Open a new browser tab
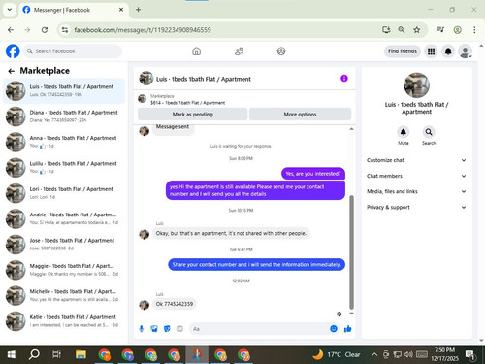Viewport: 485px width, 364px height. pos(138,10)
